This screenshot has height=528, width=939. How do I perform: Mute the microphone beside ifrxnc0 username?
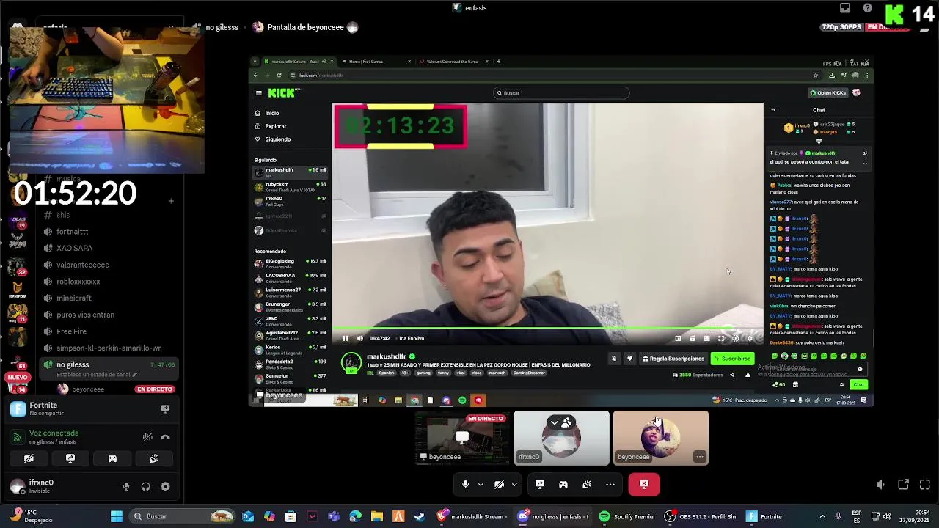(126, 486)
